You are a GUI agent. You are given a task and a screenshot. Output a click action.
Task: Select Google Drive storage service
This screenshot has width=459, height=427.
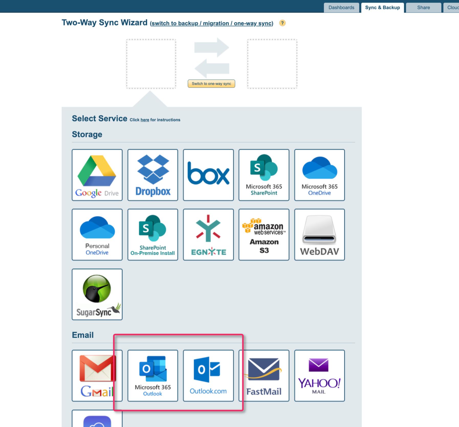[97, 175]
